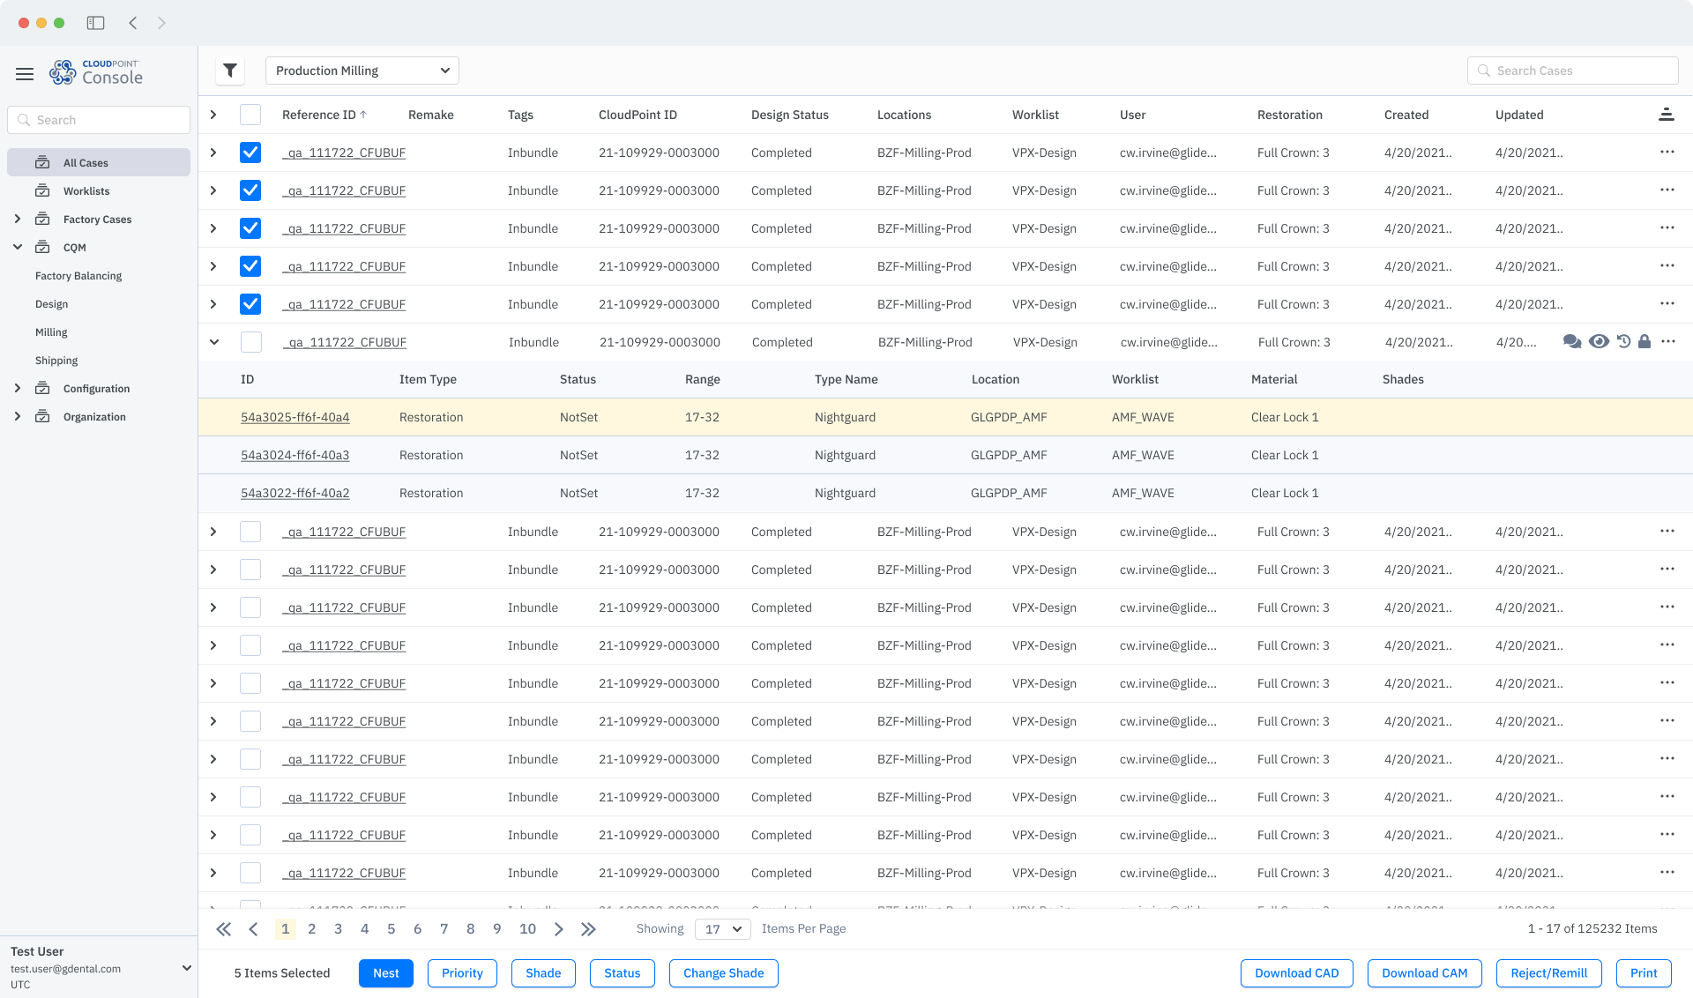This screenshot has width=1693, height=998.
Task: Open the chat comments icon on the expanded row
Action: click(1573, 341)
